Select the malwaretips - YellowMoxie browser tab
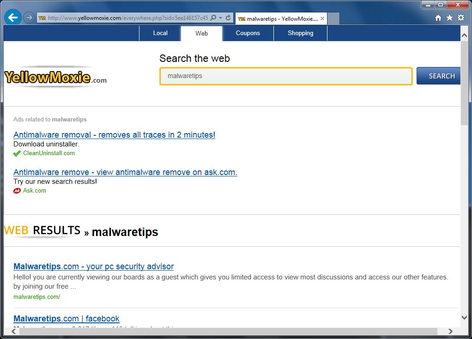Viewport: 472px width, 339px height. (x=281, y=18)
